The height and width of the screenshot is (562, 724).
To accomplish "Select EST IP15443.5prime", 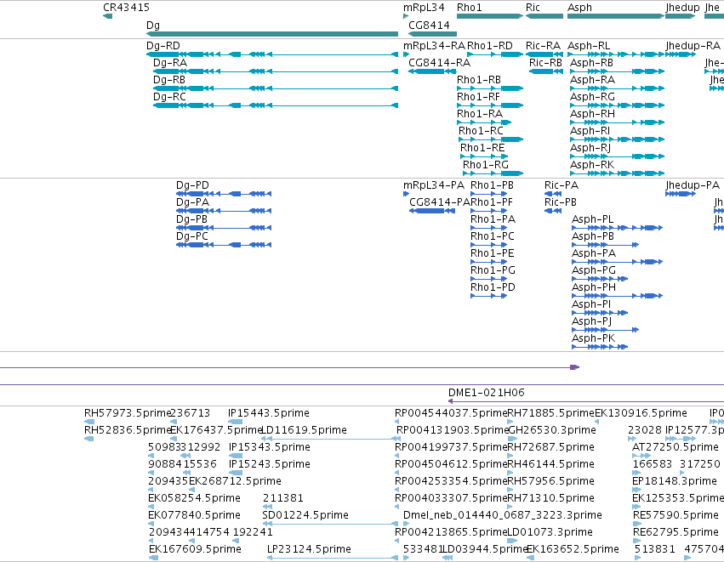I will [236, 422].
